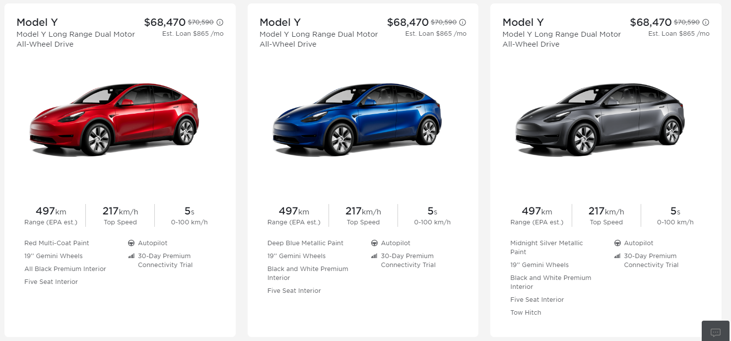This screenshot has width=731, height=341.
Task: Click price info icon on silver Model Y card
Action: coord(706,22)
